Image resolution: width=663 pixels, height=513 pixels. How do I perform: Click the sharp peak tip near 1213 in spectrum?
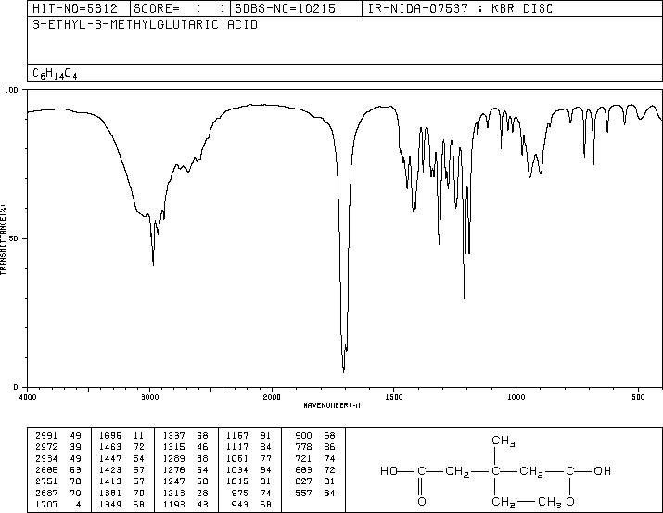coord(465,297)
